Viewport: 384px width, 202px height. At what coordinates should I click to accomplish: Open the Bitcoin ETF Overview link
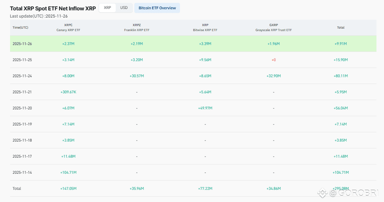tap(157, 8)
